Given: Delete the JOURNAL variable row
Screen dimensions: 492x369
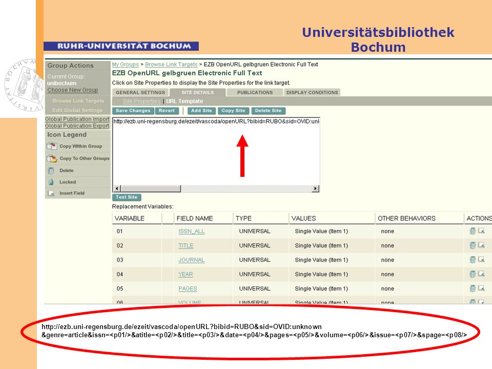Looking at the screenshot, I should point(473,260).
